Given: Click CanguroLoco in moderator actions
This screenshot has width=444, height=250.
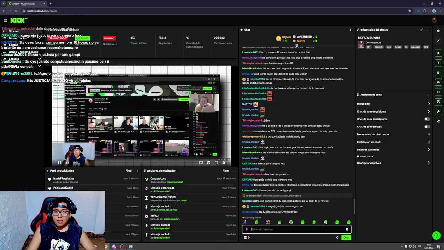Looking at the screenshot, I should pos(158,178).
